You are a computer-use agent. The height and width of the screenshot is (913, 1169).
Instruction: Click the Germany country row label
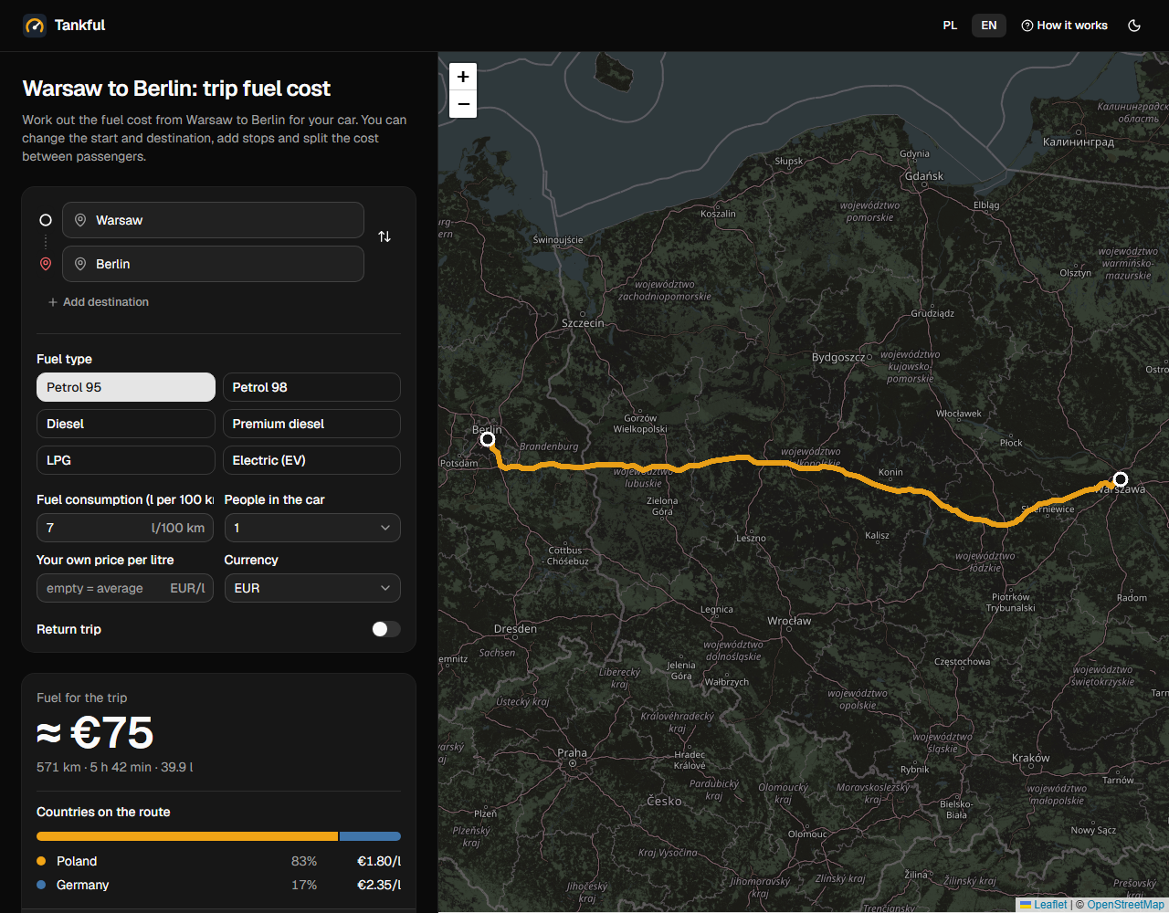82,885
